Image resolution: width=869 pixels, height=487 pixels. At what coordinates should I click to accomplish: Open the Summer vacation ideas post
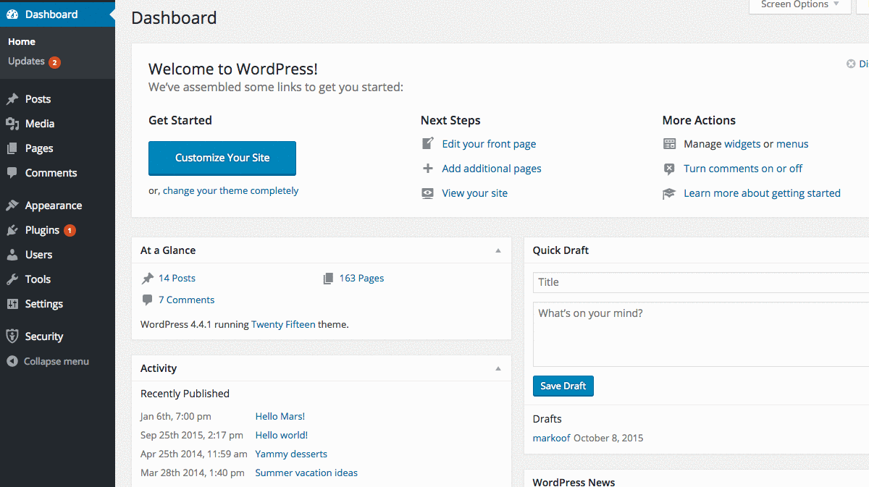[x=306, y=473]
